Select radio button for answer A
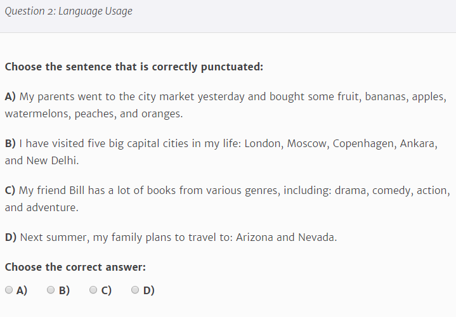The image size is (456, 317). pyautogui.click(x=9, y=290)
